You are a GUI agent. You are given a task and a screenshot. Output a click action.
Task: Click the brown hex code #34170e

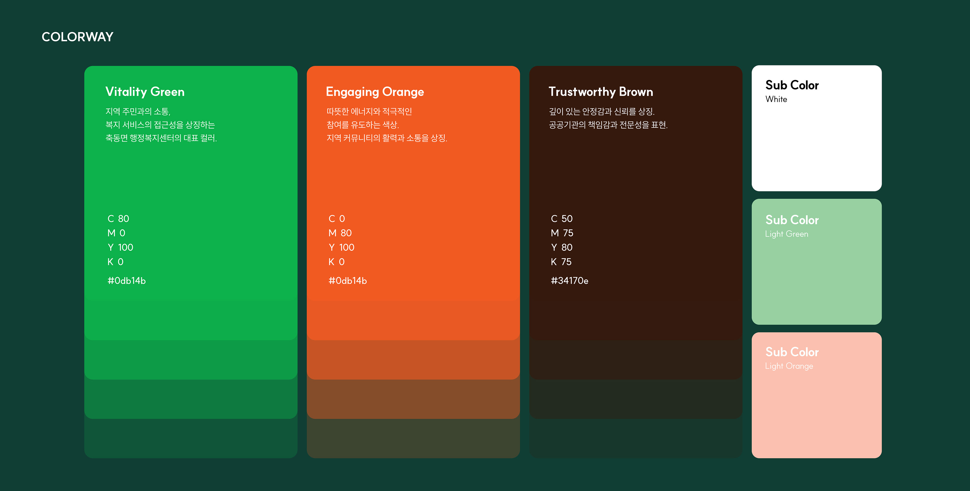pyautogui.click(x=569, y=281)
